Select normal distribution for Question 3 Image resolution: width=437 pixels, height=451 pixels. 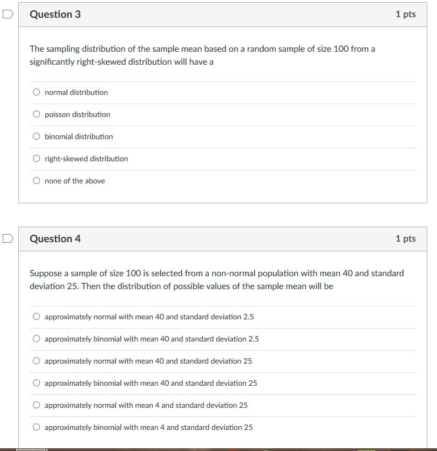click(x=36, y=92)
